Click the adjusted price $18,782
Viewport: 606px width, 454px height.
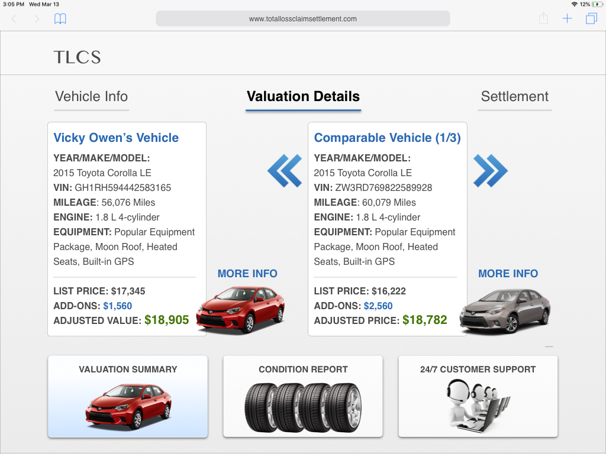425,320
